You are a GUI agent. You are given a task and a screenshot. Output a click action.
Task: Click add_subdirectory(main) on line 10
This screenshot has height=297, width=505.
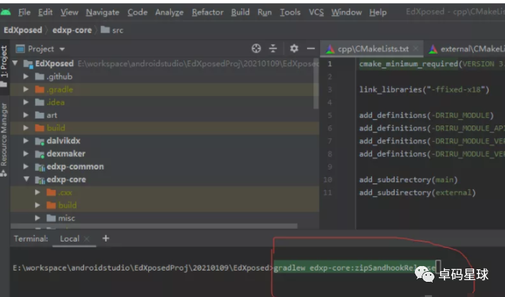(409, 180)
